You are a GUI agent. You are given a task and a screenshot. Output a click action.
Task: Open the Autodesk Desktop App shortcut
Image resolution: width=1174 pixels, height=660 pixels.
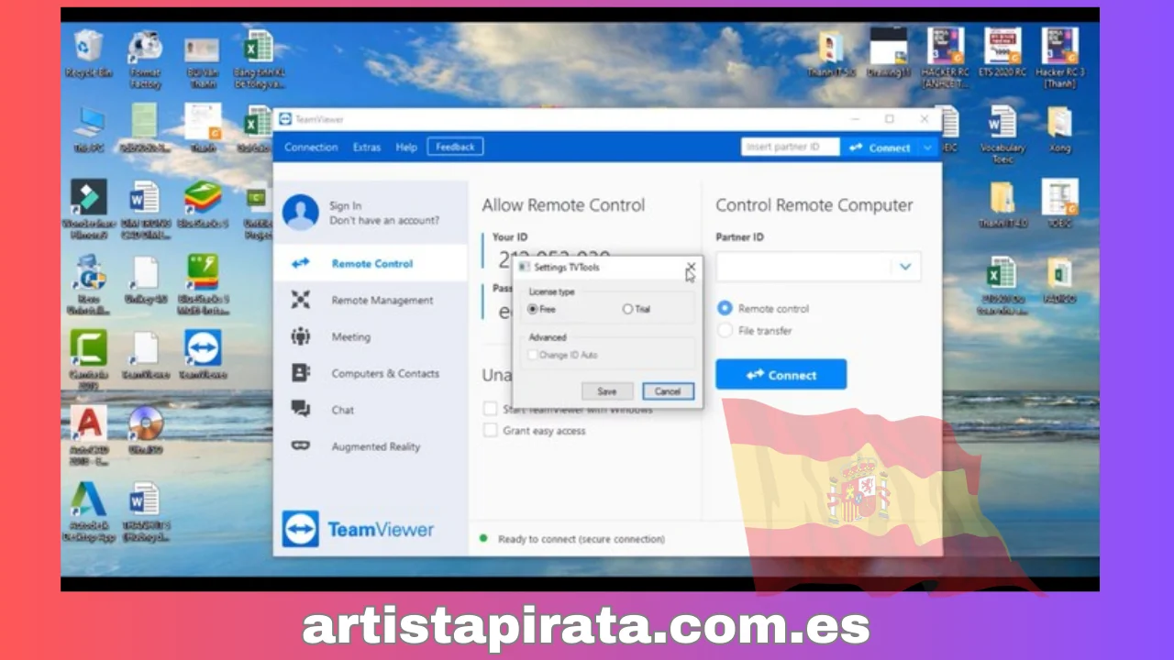pos(89,511)
